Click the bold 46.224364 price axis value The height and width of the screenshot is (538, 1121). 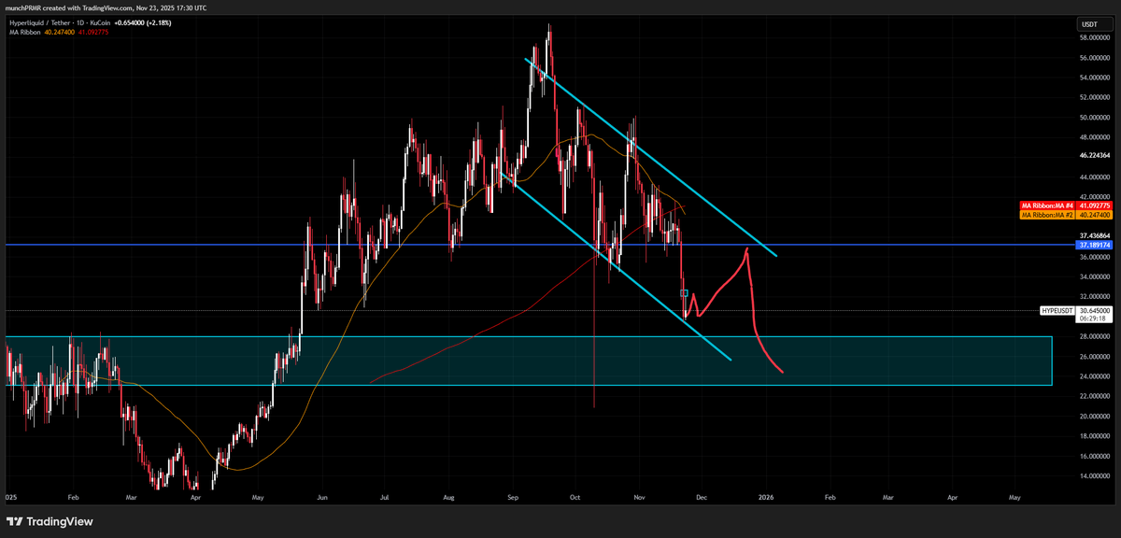(x=1094, y=156)
